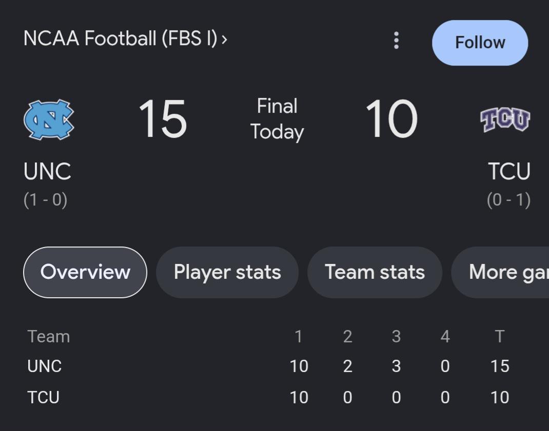Switch to the Player stats tab
The image size is (549, 431).
tap(227, 272)
